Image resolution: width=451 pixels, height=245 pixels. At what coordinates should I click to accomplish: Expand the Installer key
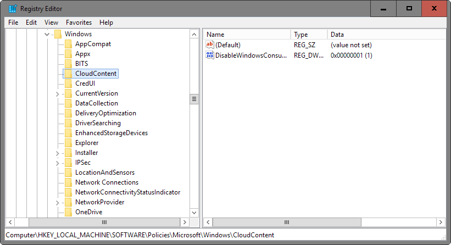pos(57,153)
